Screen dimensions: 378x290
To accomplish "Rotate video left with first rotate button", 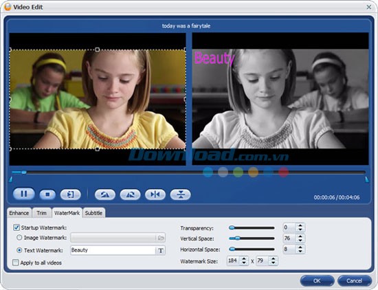I will 105,194.
